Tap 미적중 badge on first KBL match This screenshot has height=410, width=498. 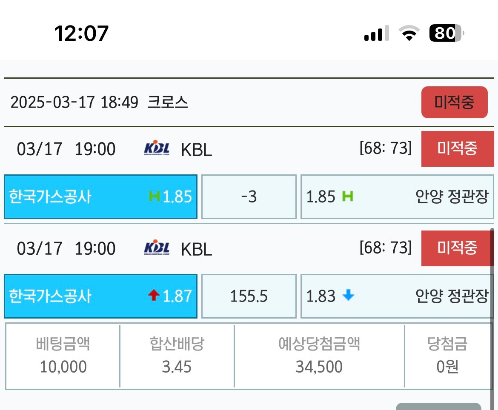(x=457, y=149)
